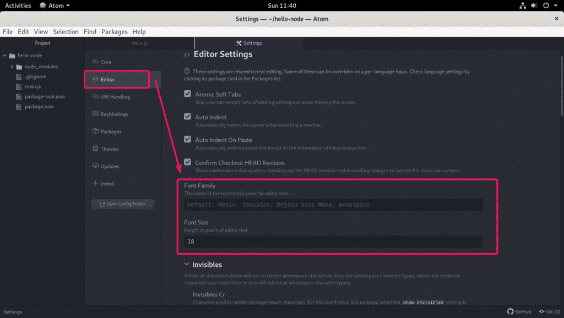
Task: Open the View menu
Action: pyautogui.click(x=41, y=31)
